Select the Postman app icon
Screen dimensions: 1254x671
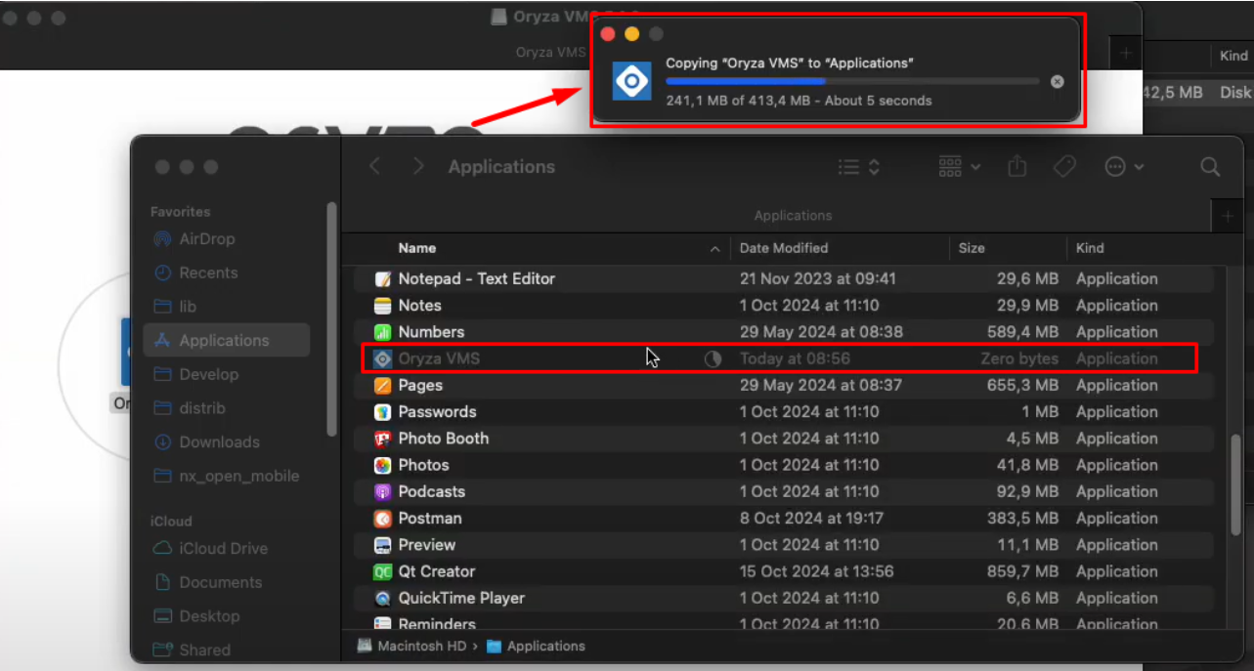point(383,519)
